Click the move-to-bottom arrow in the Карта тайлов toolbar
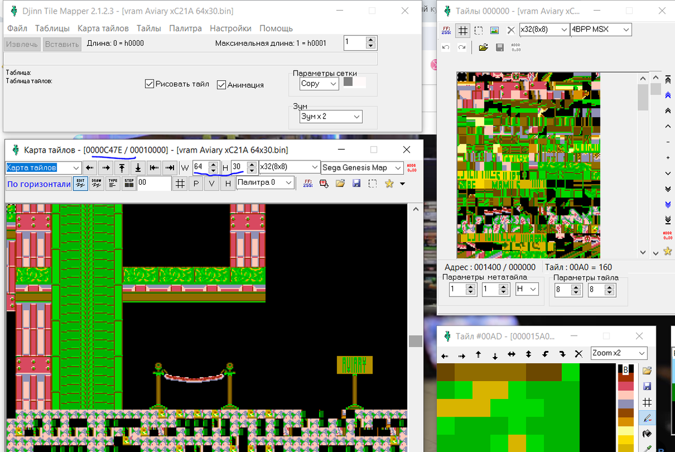 pos(138,167)
